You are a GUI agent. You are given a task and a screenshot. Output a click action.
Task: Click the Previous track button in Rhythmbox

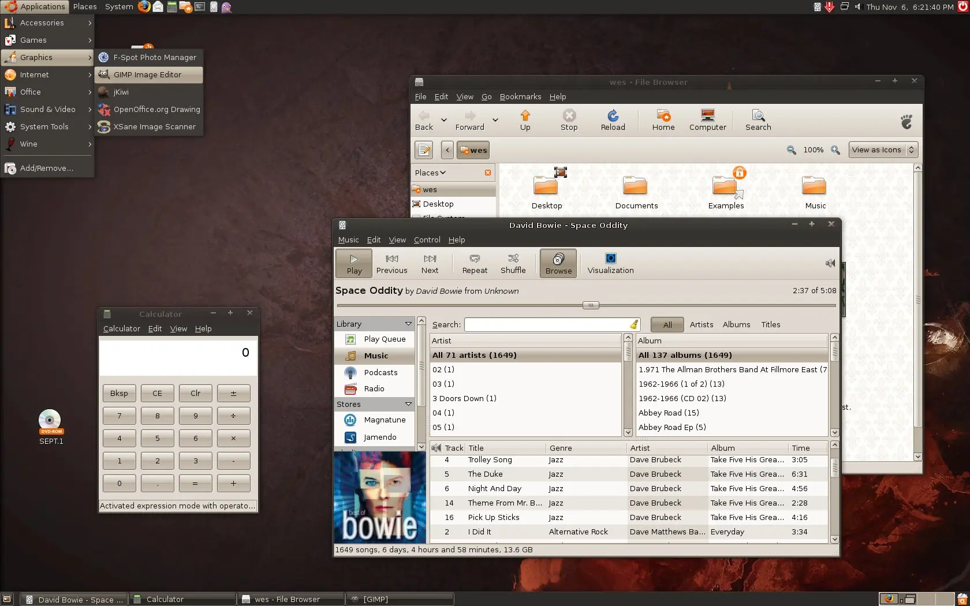(391, 264)
